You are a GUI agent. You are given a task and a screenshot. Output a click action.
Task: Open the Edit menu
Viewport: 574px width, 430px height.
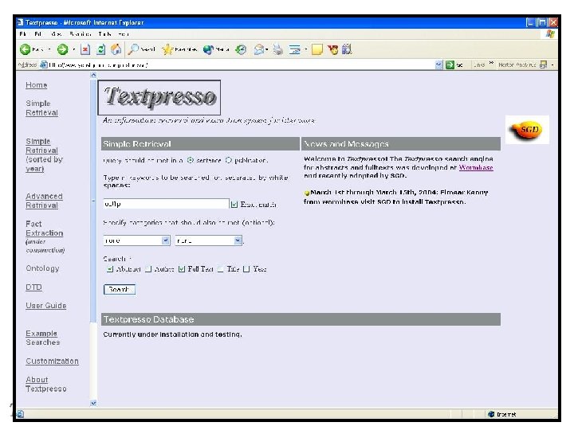[37, 34]
